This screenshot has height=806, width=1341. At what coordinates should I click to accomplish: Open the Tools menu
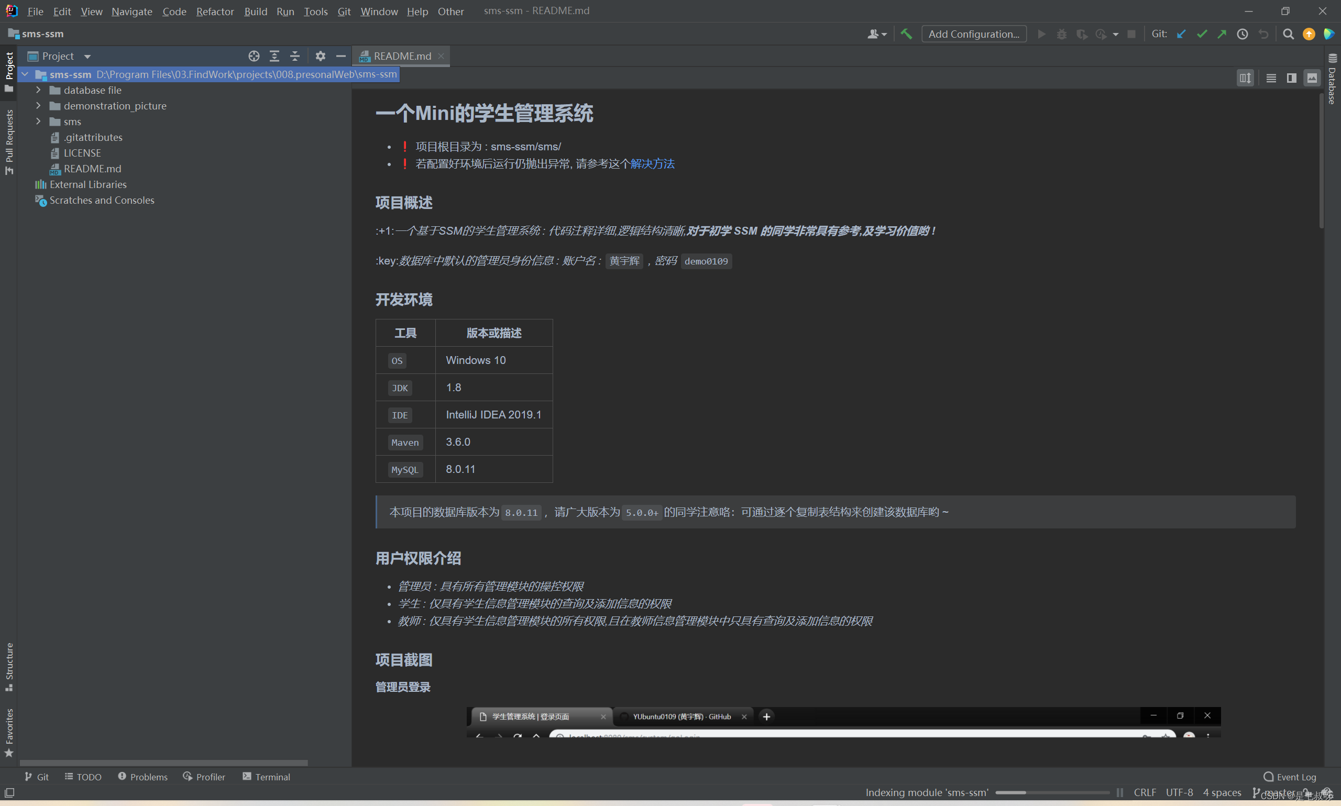point(315,12)
